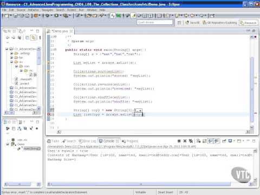The height and width of the screenshot is (195, 260).
Task: Open the Window menu
Action: click(92, 10)
